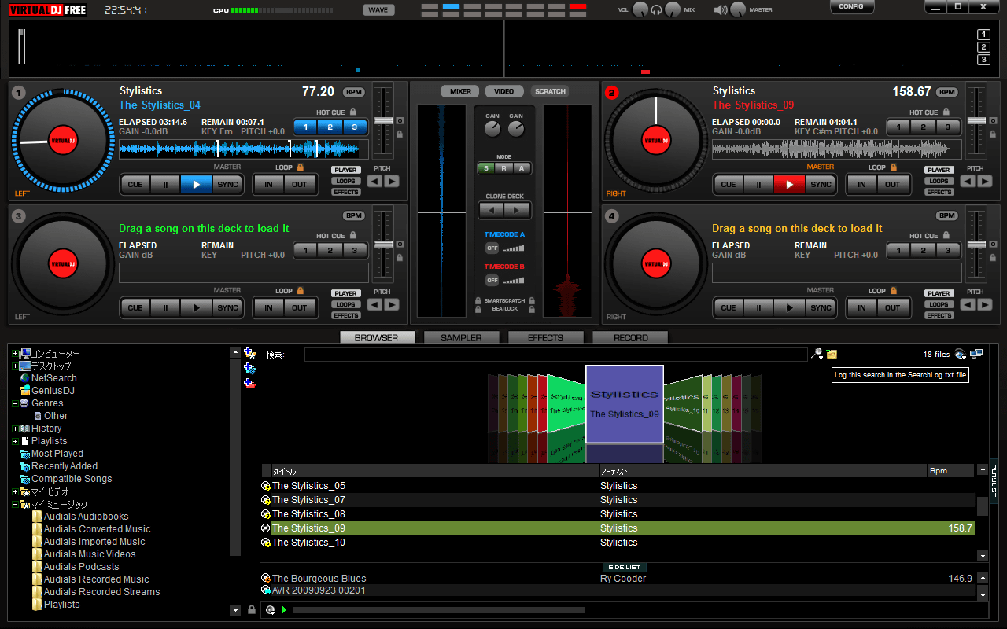Open the search options magnifier icon
1007x629 pixels.
tap(817, 354)
